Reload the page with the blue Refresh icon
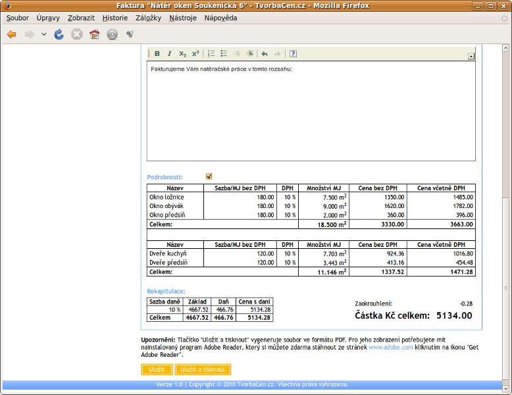The width and height of the screenshot is (512, 395). pyautogui.click(x=59, y=34)
